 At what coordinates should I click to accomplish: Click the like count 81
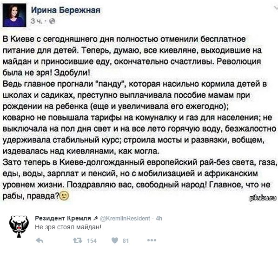(x=126, y=241)
